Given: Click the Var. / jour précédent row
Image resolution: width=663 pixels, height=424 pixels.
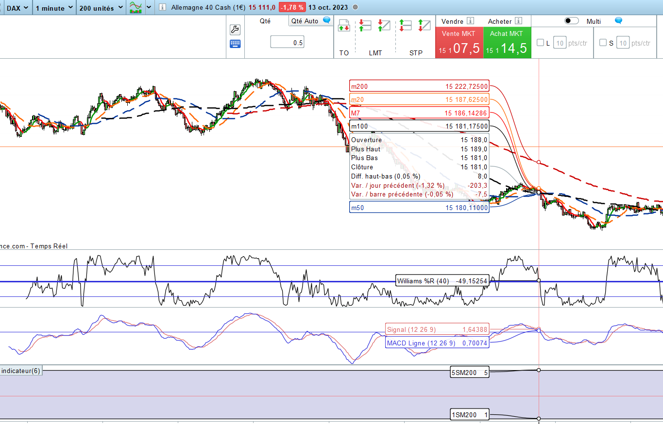Looking at the screenshot, I should pyautogui.click(x=420, y=185).
